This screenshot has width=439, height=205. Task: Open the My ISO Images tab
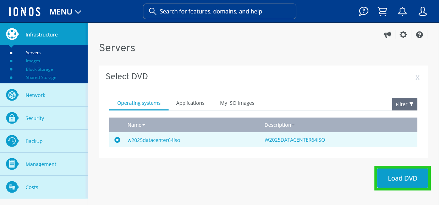click(237, 103)
